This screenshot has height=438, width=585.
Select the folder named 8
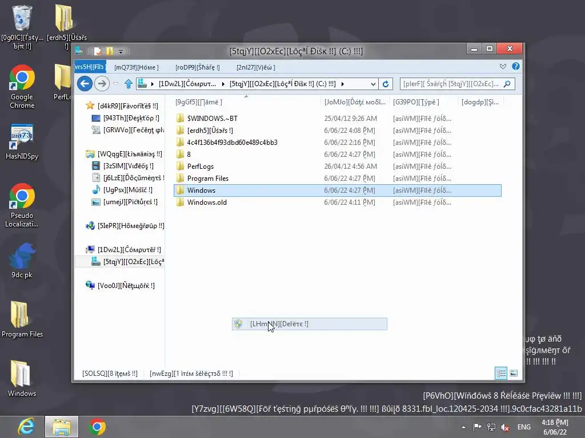coord(338,154)
